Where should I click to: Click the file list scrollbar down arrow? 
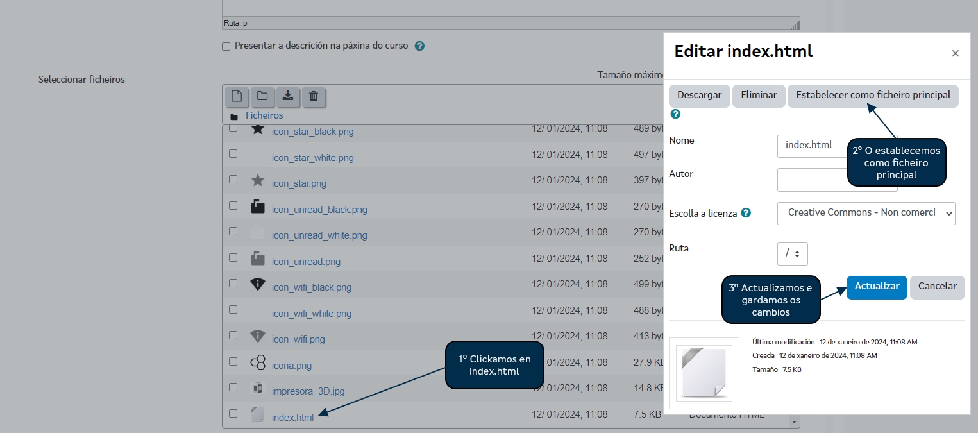tap(795, 422)
